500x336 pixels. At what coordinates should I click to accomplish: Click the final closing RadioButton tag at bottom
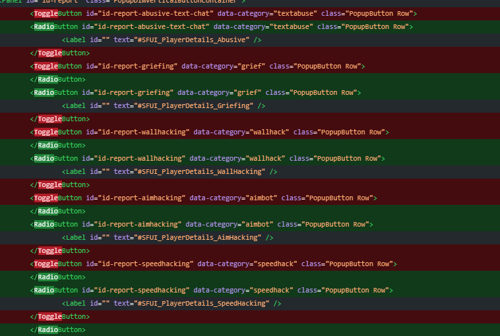click(57, 330)
